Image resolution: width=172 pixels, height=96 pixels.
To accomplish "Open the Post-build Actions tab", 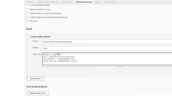I will pos(110,2).
